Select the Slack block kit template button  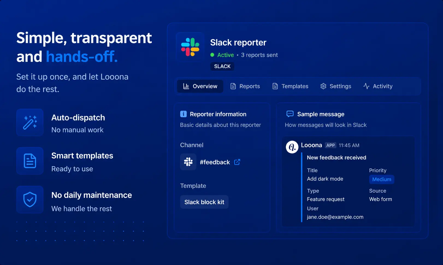[204, 202]
